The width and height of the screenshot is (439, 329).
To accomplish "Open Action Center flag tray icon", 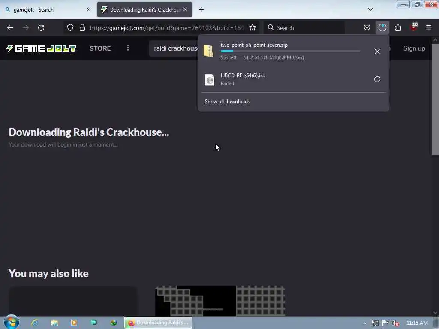I will pyautogui.click(x=385, y=323).
